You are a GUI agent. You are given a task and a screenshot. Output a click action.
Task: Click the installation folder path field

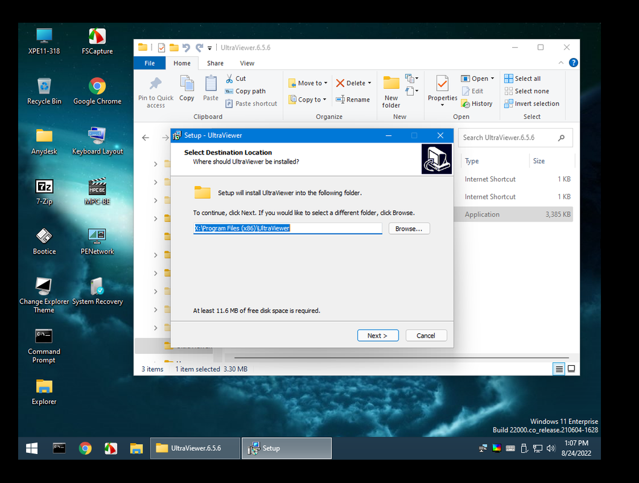pyautogui.click(x=287, y=228)
